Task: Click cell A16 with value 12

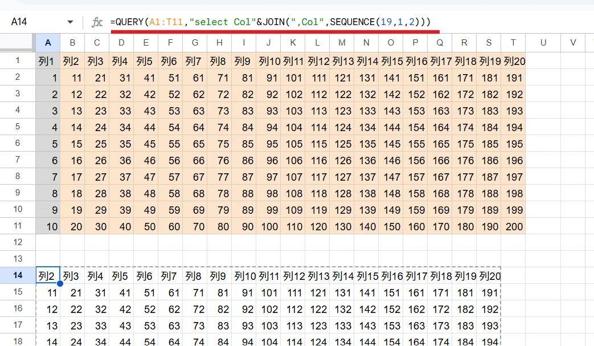Action: point(48,309)
